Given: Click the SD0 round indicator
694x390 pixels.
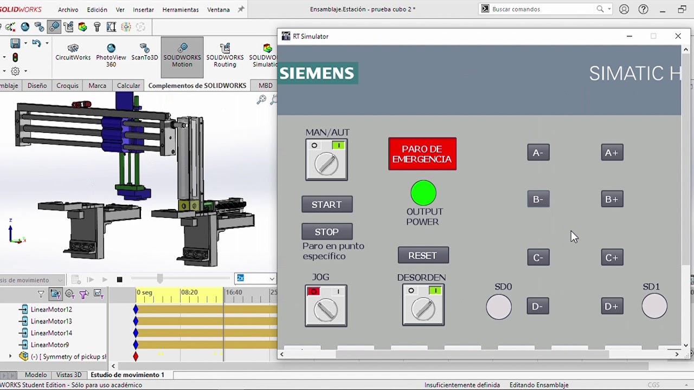Looking at the screenshot, I should click(x=499, y=307).
